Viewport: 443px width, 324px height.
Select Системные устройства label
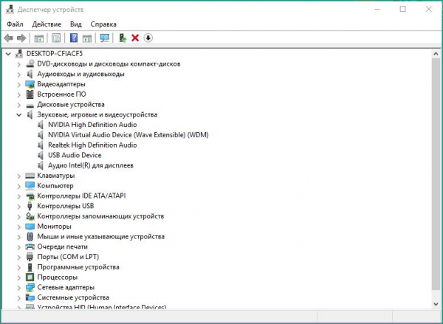(73, 297)
